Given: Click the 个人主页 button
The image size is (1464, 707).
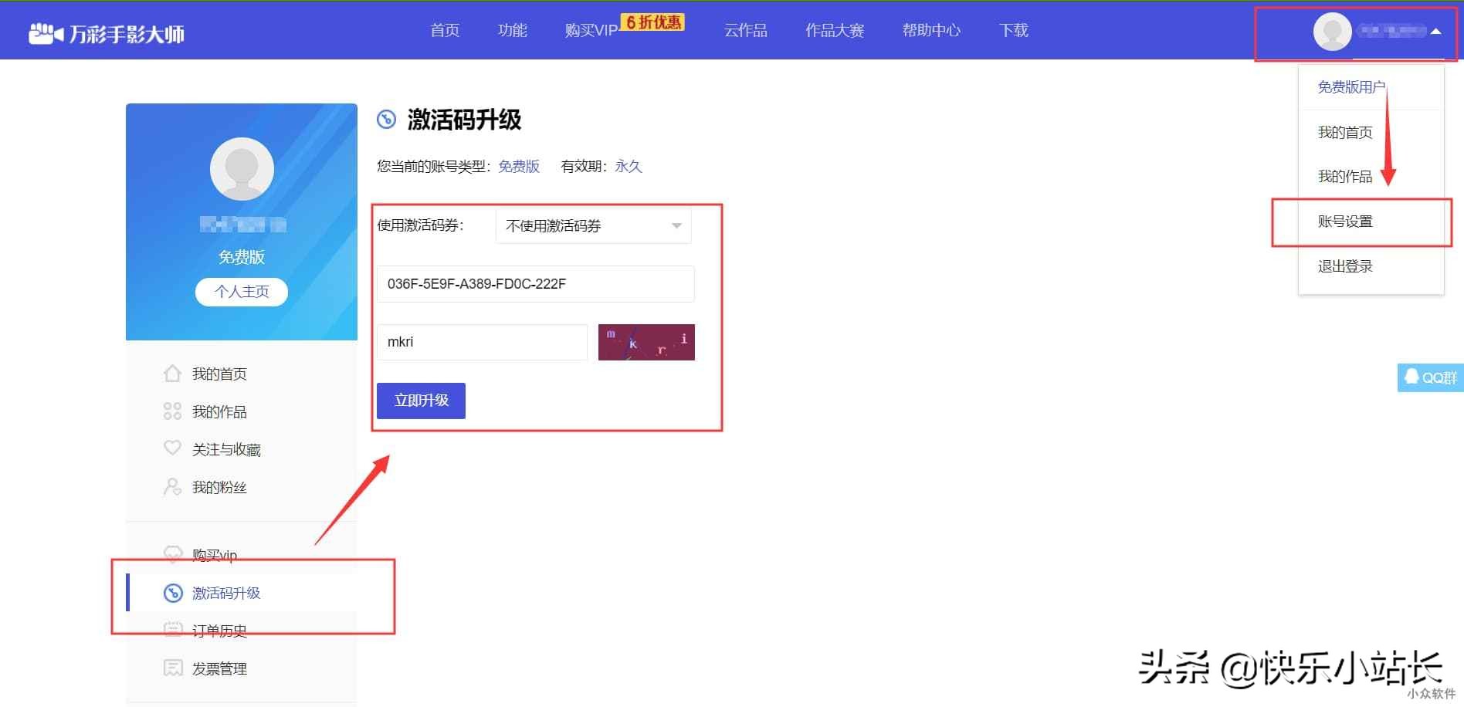Looking at the screenshot, I should (x=242, y=292).
